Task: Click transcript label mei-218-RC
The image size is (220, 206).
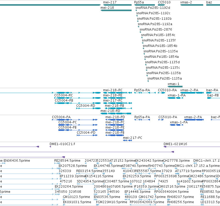Action: pos(113,90)
